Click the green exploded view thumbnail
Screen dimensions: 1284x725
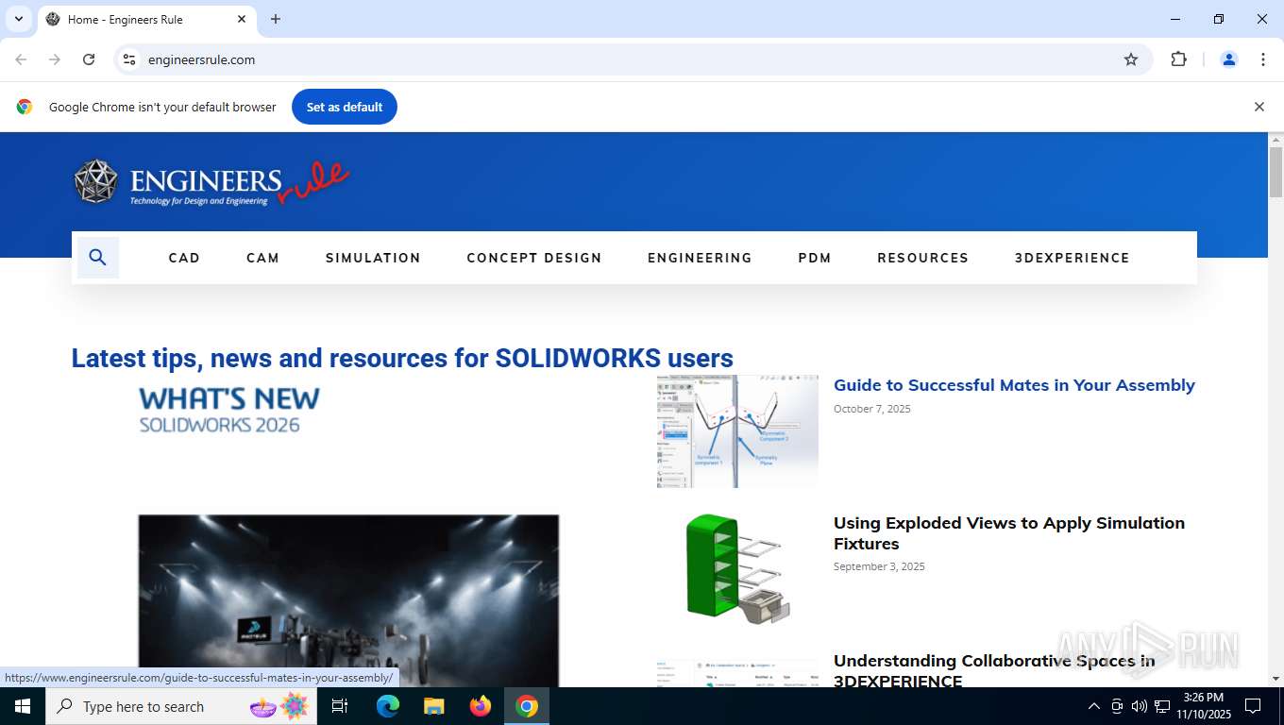click(x=737, y=569)
